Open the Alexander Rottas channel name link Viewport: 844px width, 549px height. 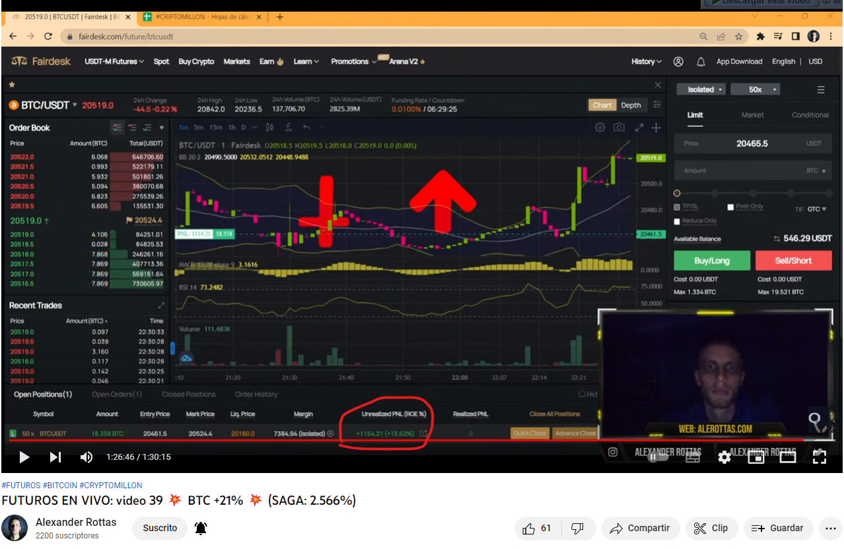tap(76, 522)
